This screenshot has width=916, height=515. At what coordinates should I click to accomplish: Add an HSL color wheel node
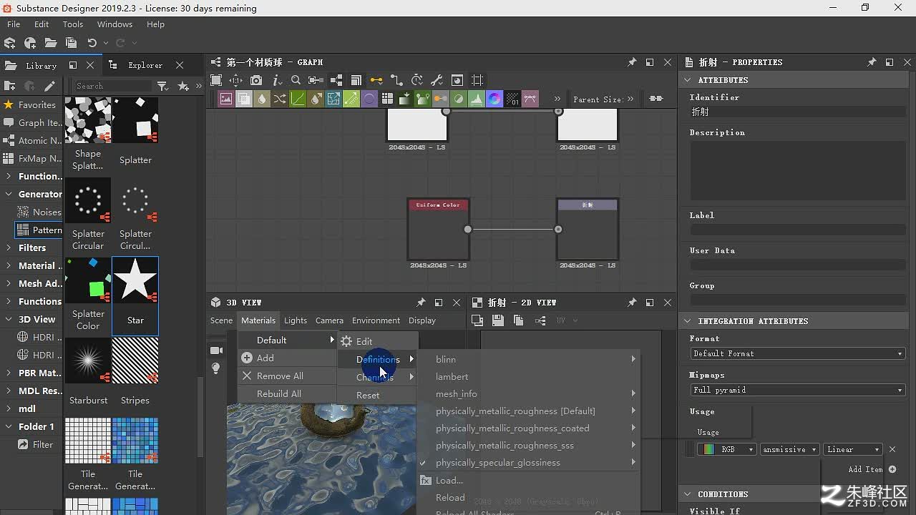(x=494, y=99)
